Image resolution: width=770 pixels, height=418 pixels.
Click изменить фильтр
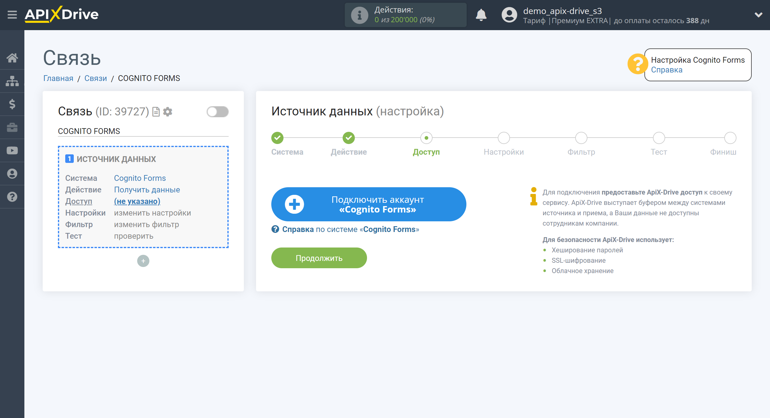pos(147,224)
